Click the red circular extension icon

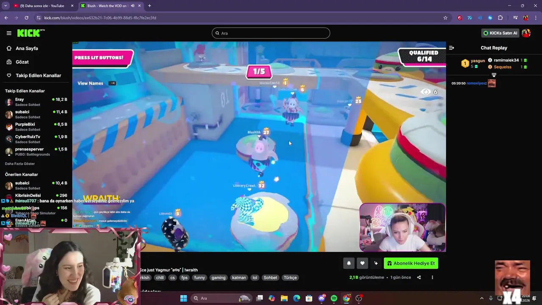459,18
